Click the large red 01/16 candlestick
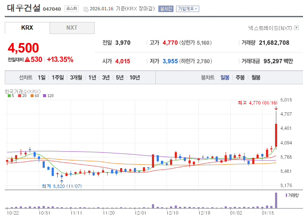The width and height of the screenshot is (303, 218). [276, 135]
